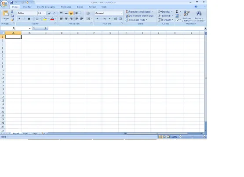The width and height of the screenshot is (244, 177).
Task: Align text to the right
Action: click(x=71, y=19)
